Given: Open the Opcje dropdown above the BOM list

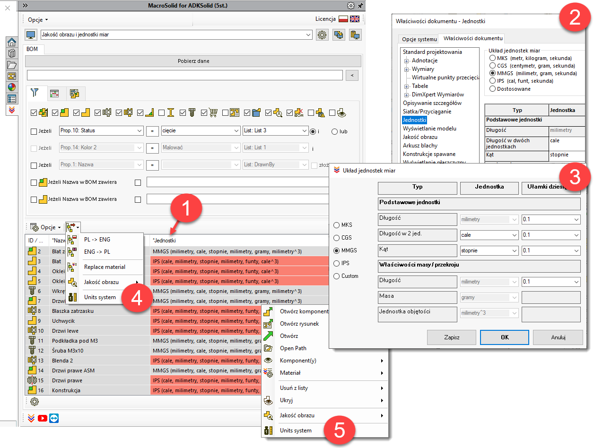Looking at the screenshot, I should 46,227.
